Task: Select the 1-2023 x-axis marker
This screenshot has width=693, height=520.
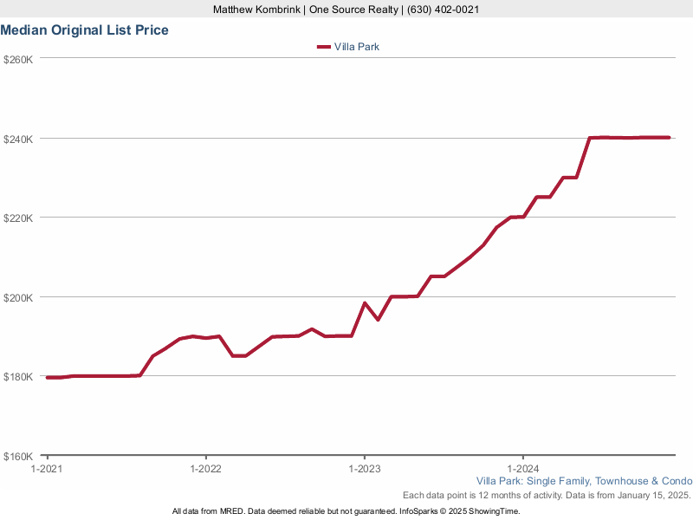Action: [364, 468]
